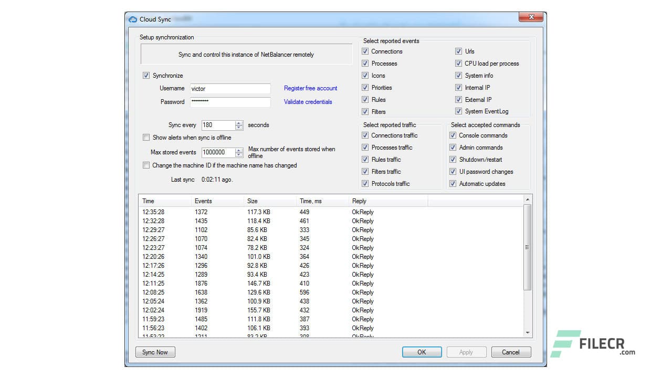Click the cloud icon in the title bar
This screenshot has height=378, width=672.
click(132, 19)
